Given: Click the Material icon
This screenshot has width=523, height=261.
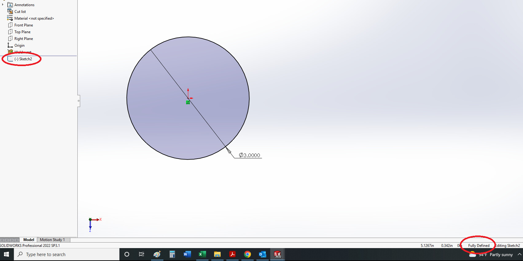Looking at the screenshot, I should coord(10,18).
